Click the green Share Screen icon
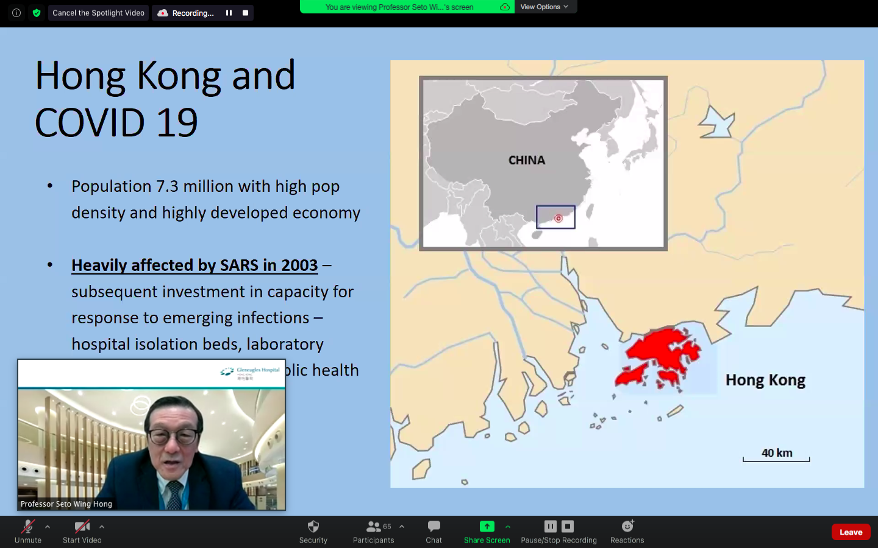 487,527
